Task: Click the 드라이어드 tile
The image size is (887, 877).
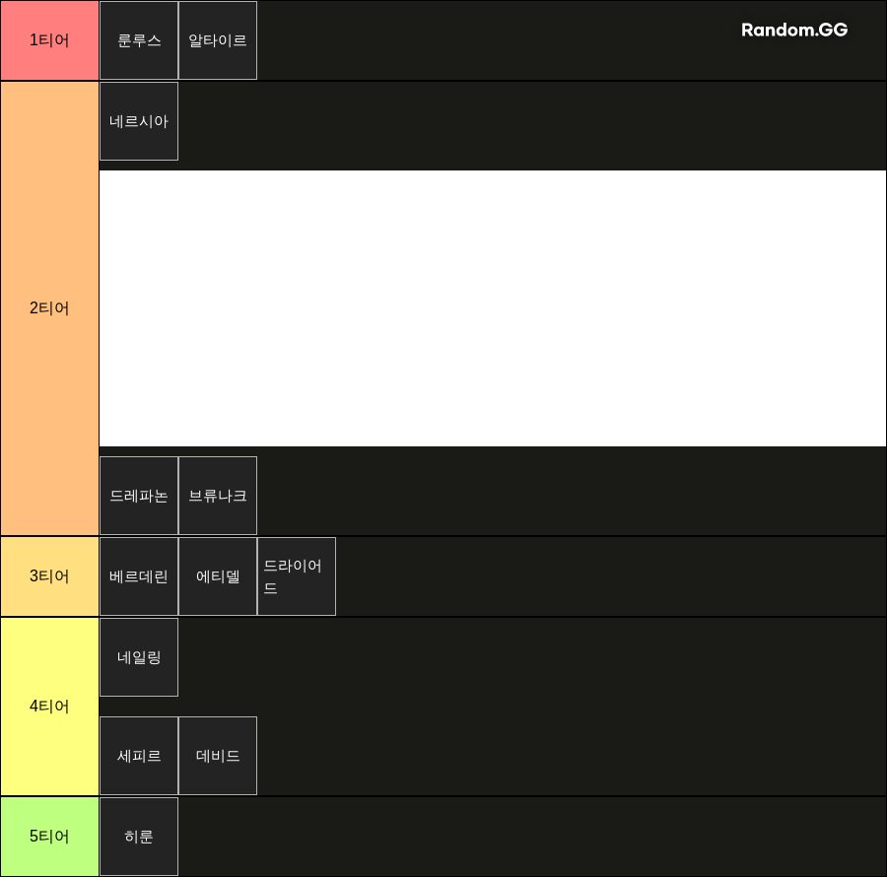Action: tap(297, 576)
